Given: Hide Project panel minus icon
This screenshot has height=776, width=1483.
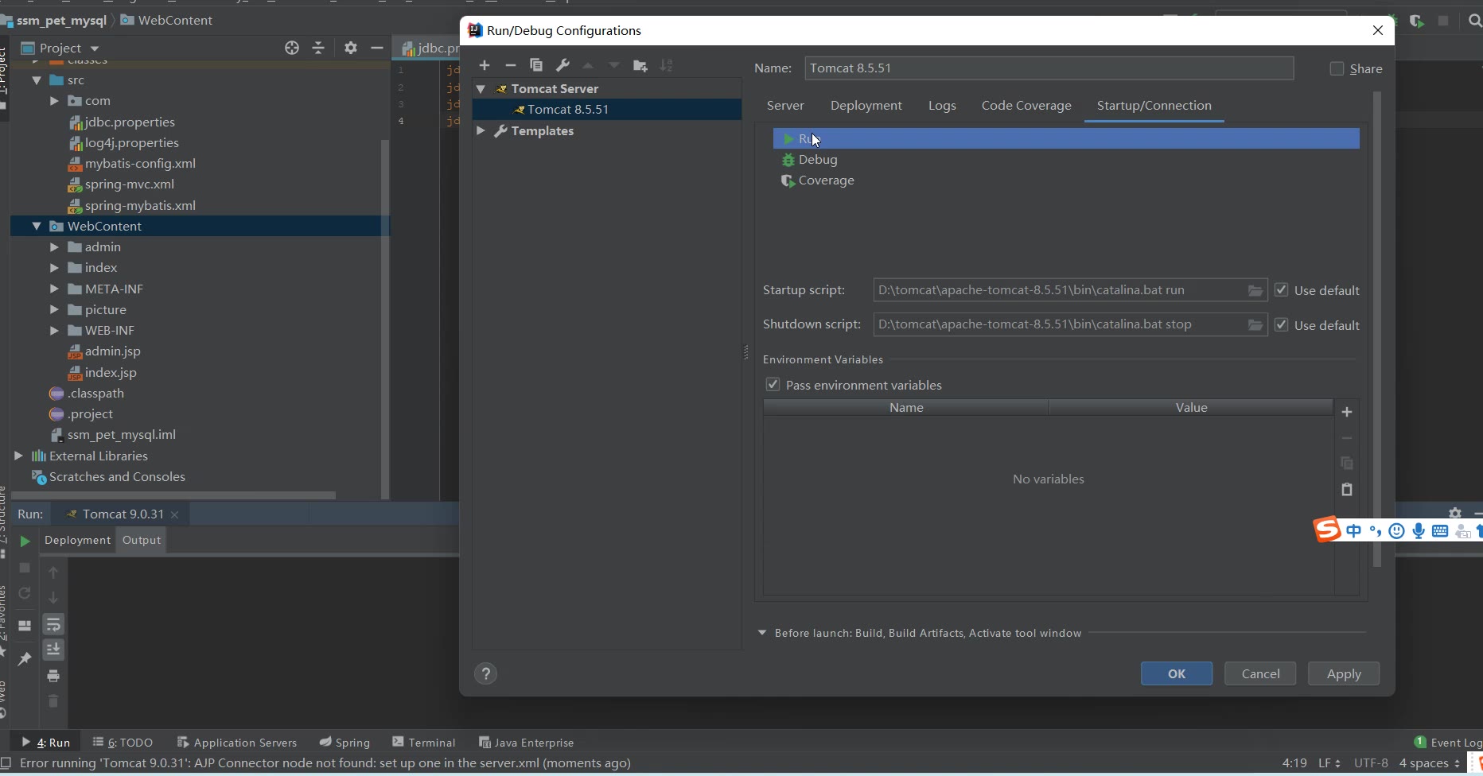Looking at the screenshot, I should click(x=377, y=48).
